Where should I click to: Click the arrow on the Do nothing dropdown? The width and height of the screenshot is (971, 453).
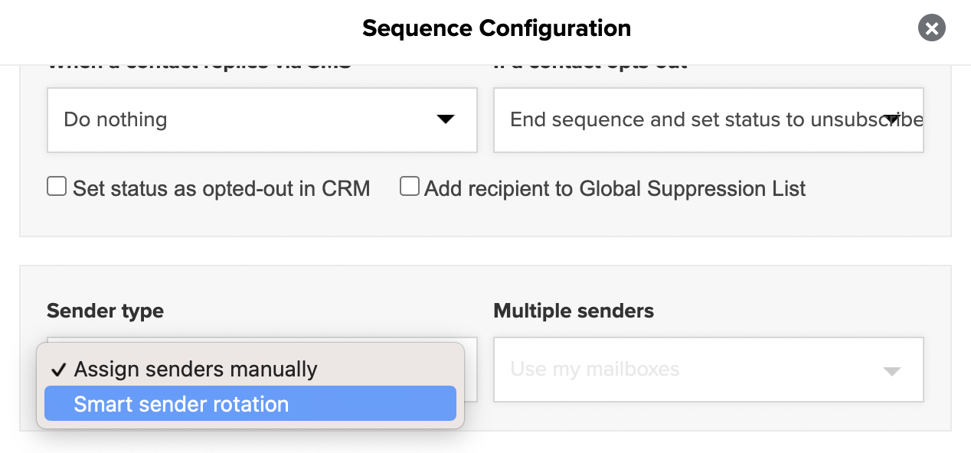[445, 119]
